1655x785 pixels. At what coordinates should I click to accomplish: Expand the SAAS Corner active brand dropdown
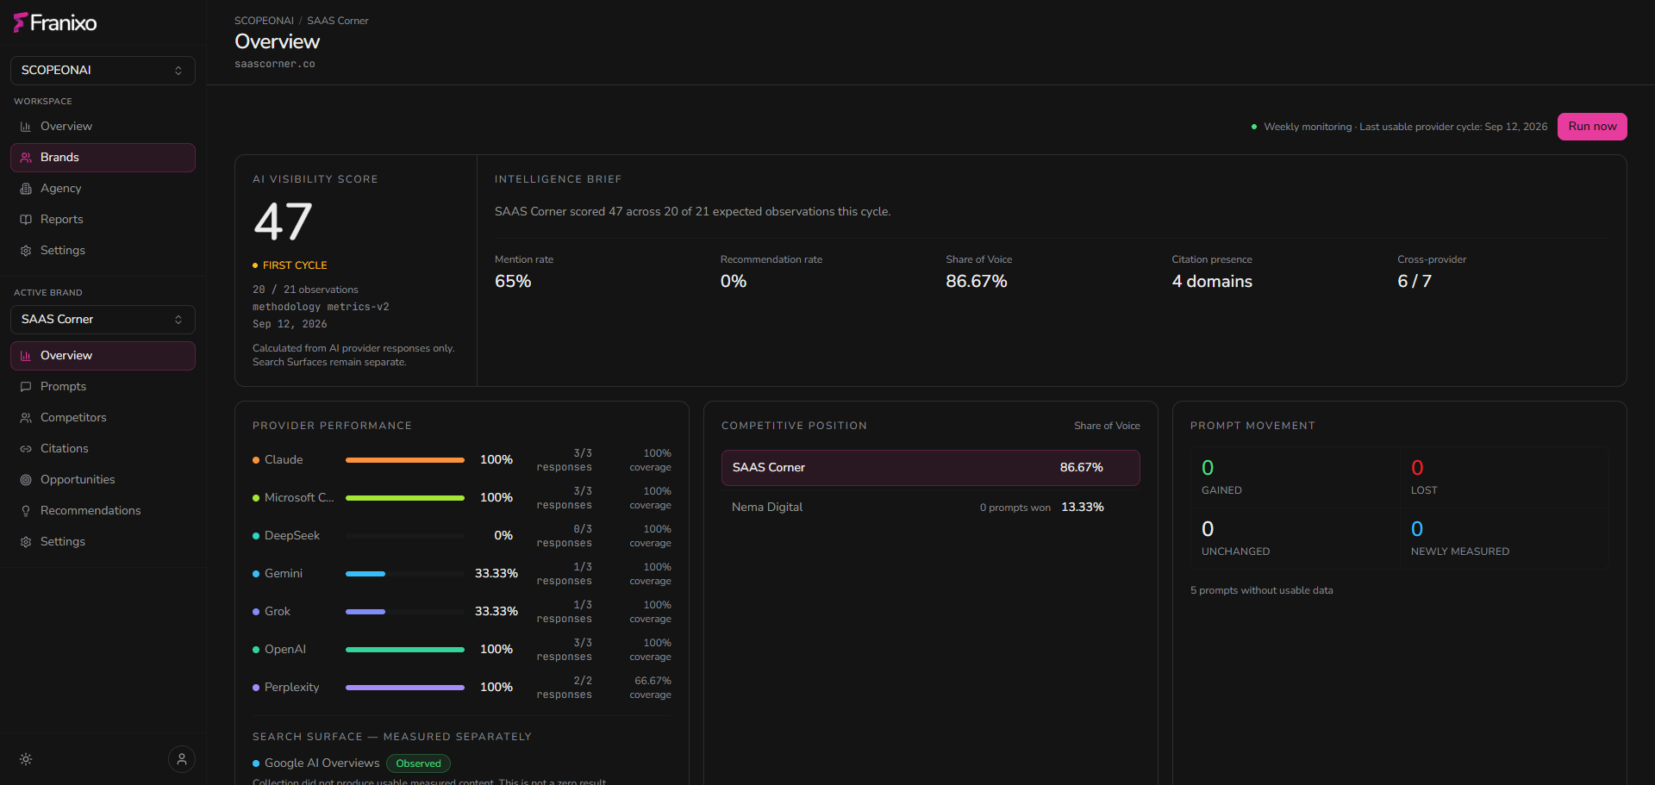pos(103,320)
